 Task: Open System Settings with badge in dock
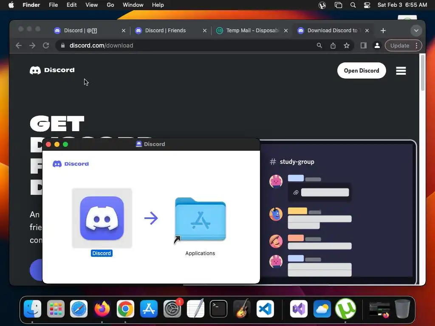pyautogui.click(x=172, y=309)
